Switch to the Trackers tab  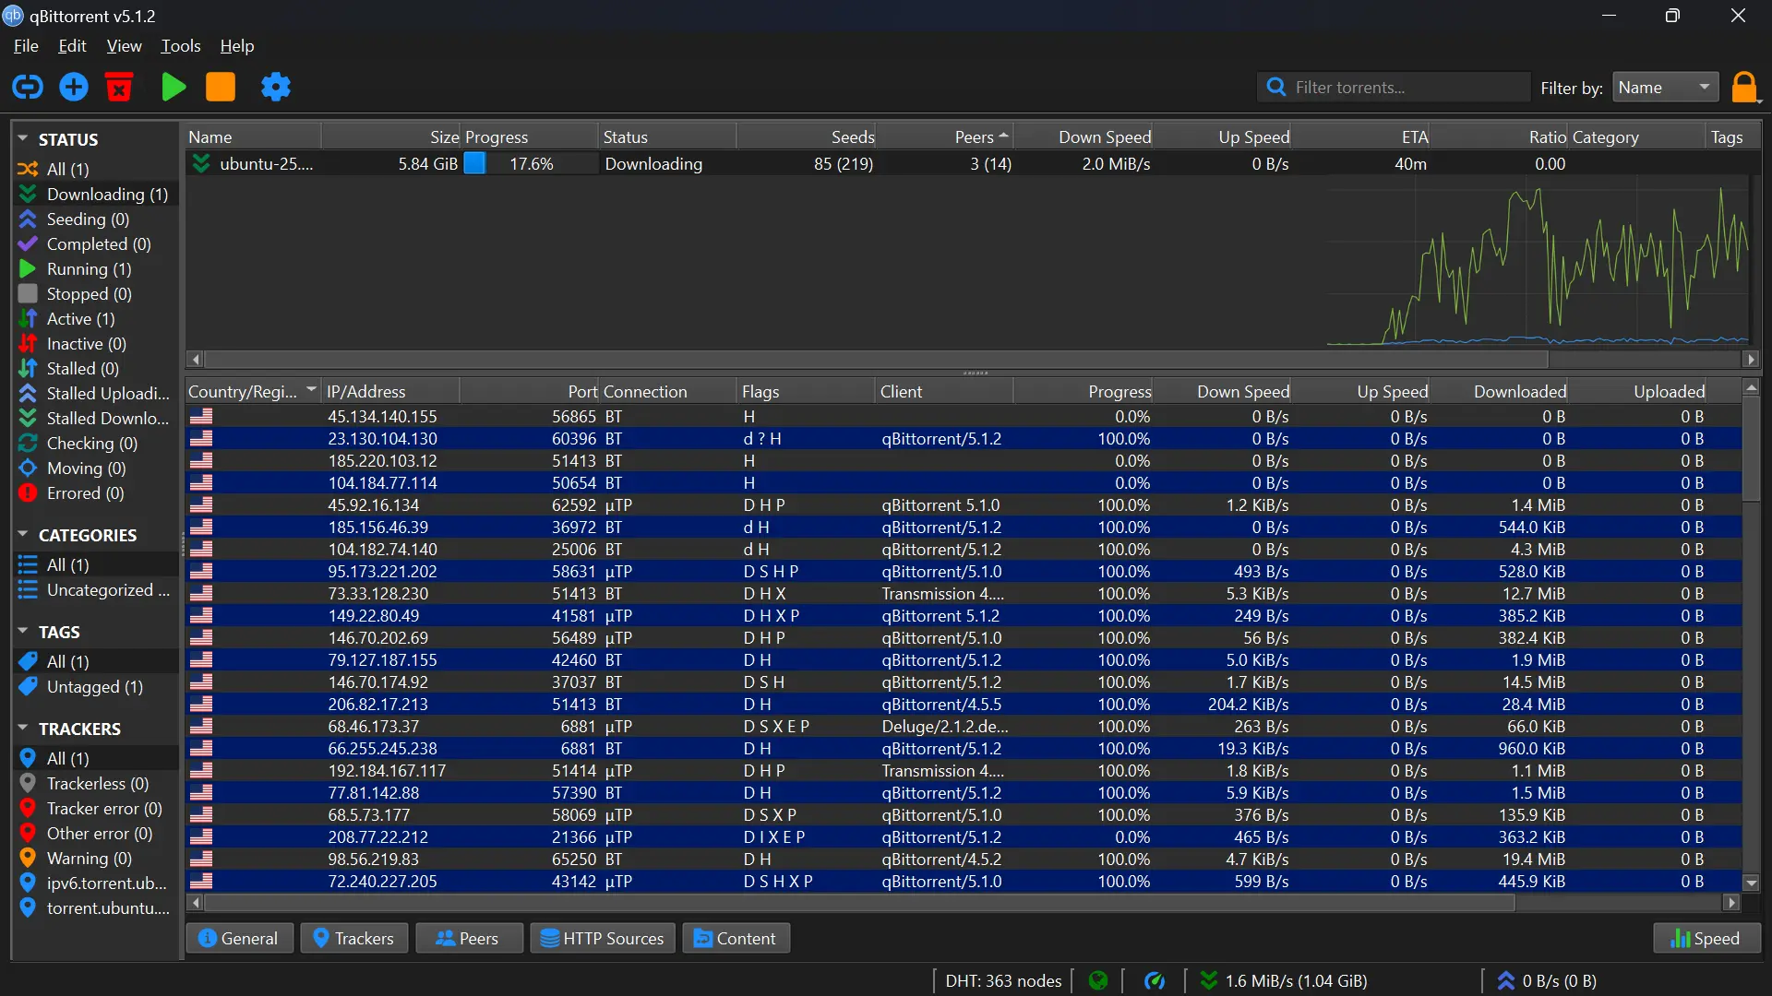point(354,938)
